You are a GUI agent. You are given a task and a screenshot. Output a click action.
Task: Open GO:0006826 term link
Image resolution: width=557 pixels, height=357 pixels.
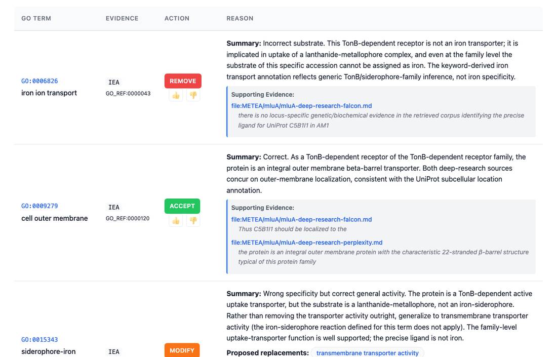39,81
